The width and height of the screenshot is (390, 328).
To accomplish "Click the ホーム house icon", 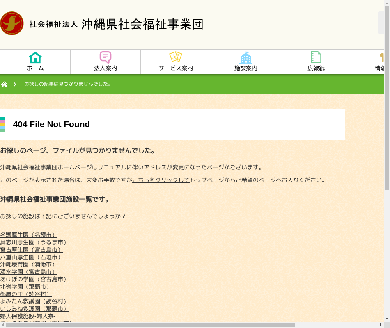I will pyautogui.click(x=35, y=57).
